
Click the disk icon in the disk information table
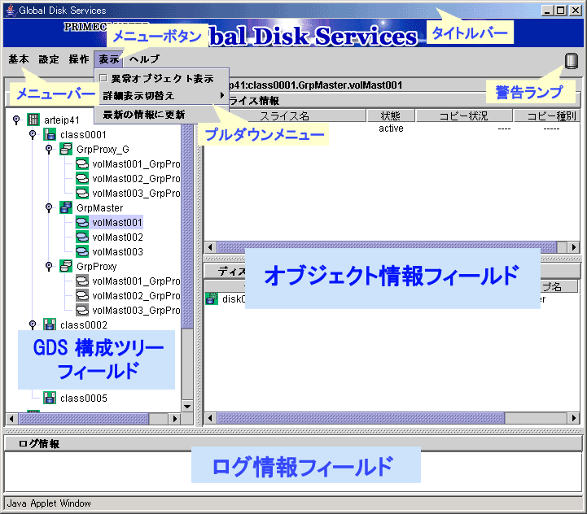(x=212, y=299)
